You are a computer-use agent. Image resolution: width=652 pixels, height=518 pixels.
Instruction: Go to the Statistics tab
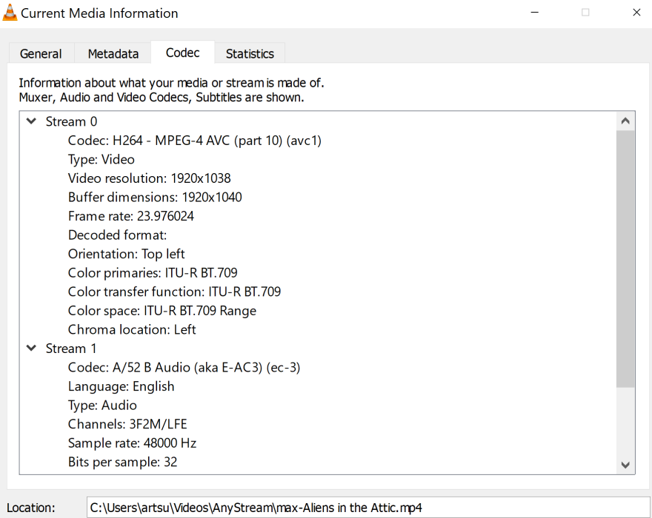[250, 53]
